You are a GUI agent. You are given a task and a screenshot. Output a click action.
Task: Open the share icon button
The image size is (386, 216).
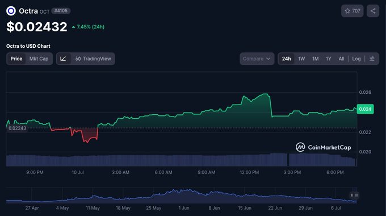(x=373, y=11)
